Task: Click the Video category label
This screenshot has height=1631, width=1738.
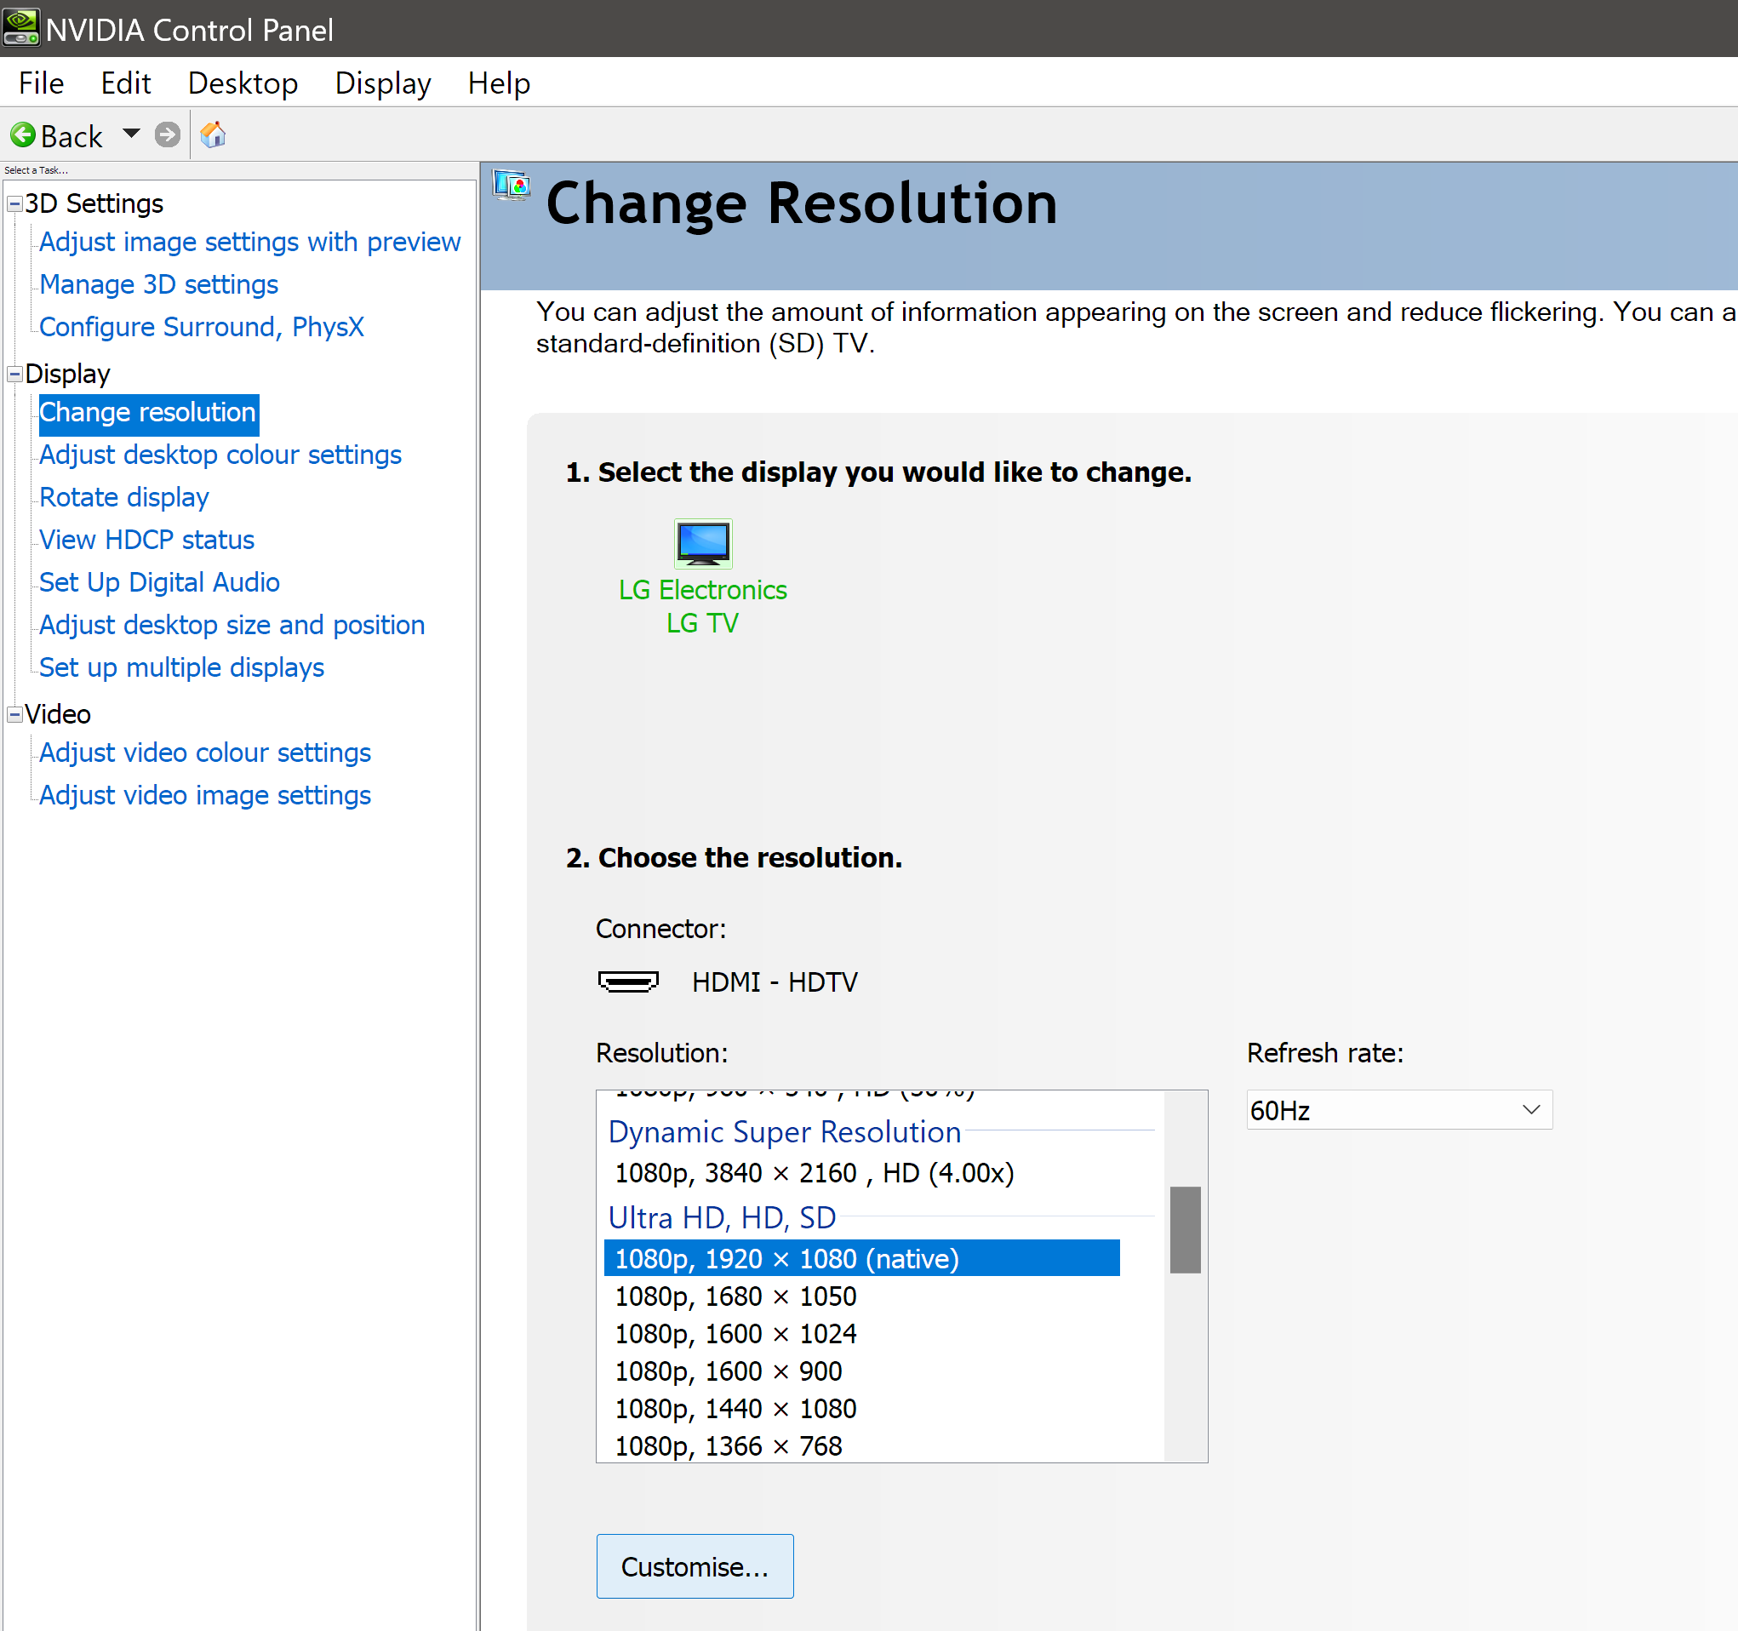Action: pyautogui.click(x=58, y=714)
